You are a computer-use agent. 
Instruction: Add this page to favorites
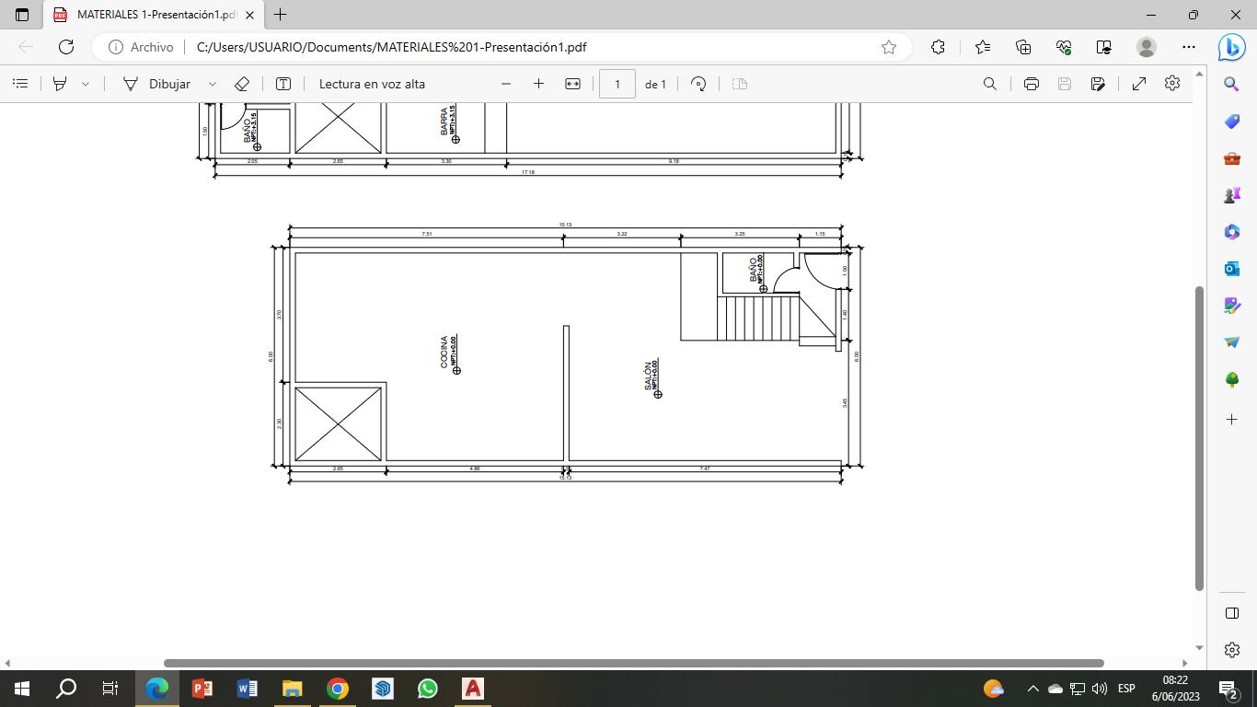click(889, 47)
